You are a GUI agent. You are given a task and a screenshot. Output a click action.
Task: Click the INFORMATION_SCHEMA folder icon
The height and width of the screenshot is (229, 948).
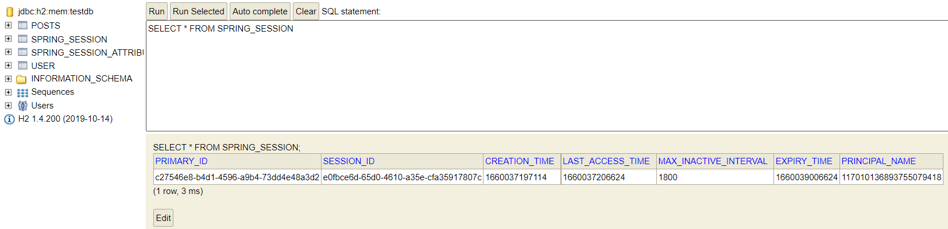tap(22, 79)
